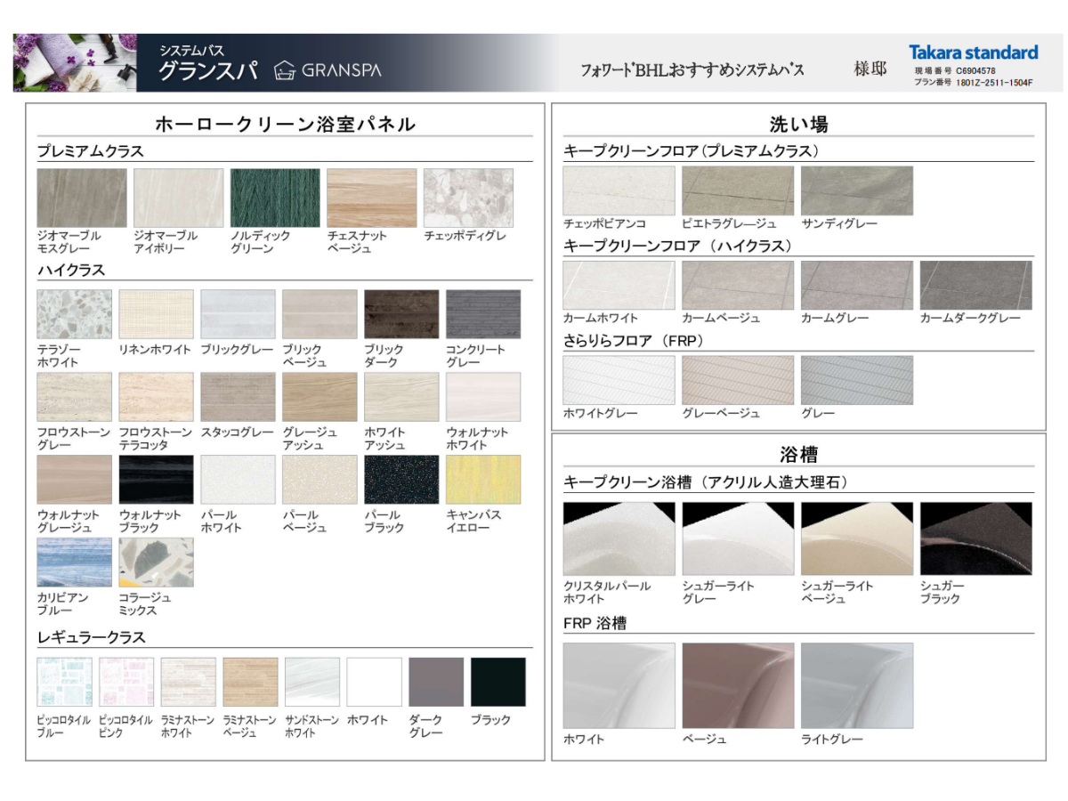The width and height of the screenshot is (1068, 801).
Task: Choose the クリスタルパールホワイト bathtub thumbnail
Action: point(619,538)
